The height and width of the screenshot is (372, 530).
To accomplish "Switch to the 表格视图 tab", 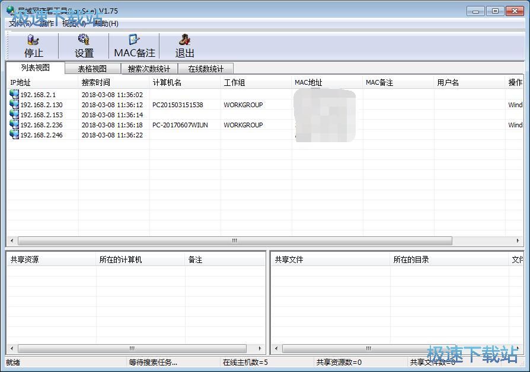I will click(x=92, y=69).
